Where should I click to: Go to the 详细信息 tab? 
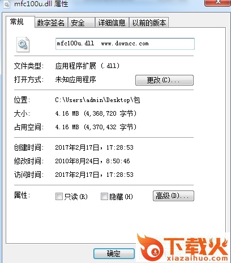pos(112,23)
